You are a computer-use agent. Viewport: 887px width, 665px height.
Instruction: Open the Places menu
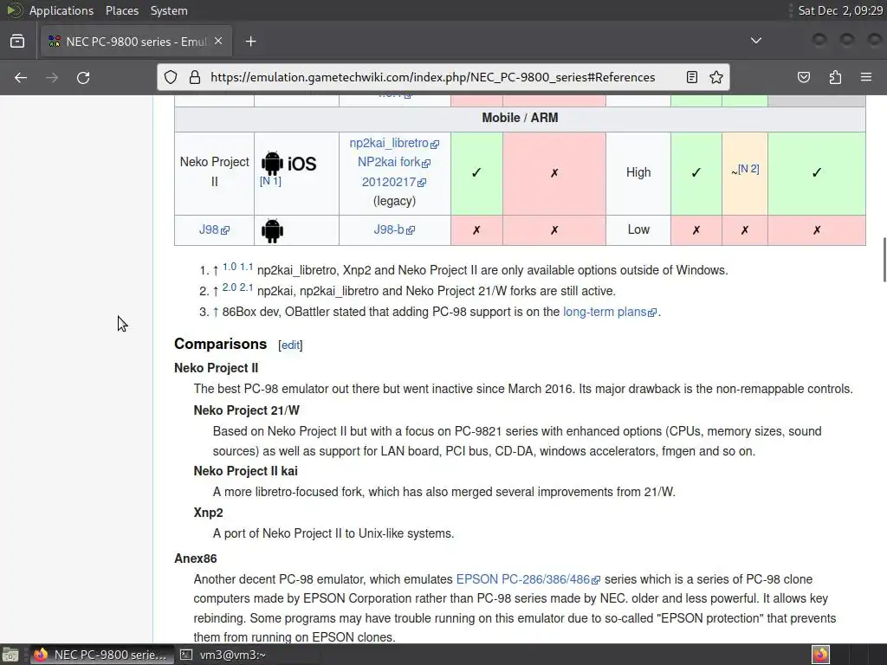coord(121,10)
